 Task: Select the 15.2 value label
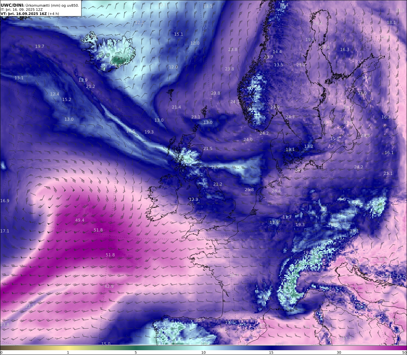coord(67,99)
